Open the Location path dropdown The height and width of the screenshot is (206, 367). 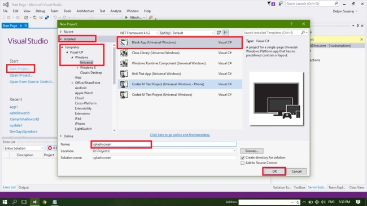[234, 151]
